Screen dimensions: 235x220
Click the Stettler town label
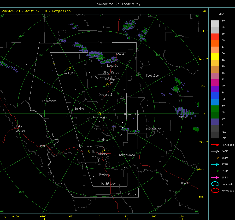click(x=152, y=76)
